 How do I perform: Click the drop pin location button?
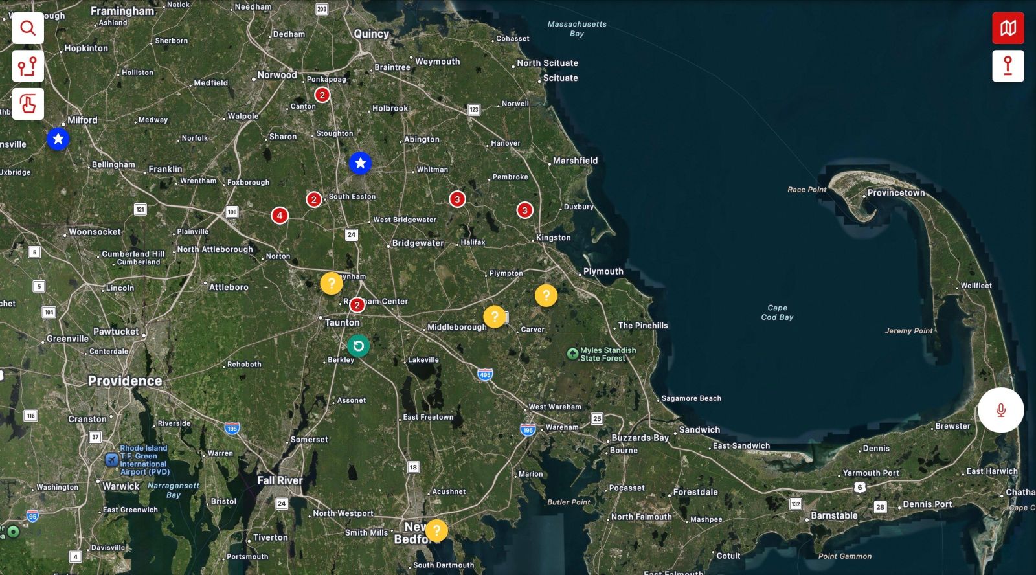click(x=1008, y=66)
